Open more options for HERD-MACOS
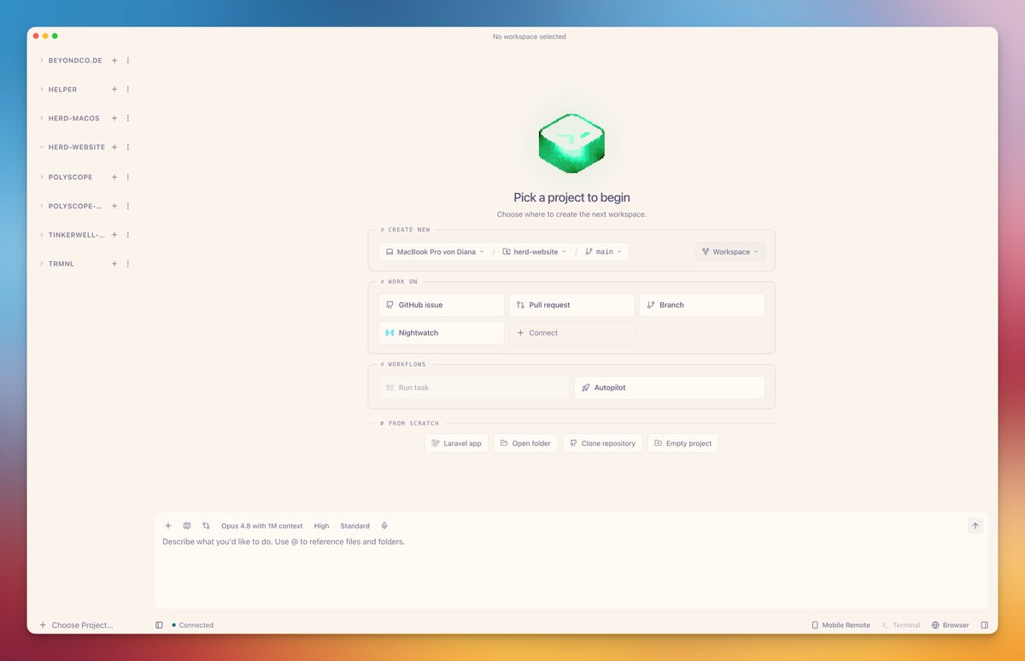Image resolution: width=1025 pixels, height=661 pixels. pos(128,119)
